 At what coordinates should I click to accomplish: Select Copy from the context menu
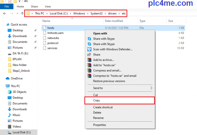96,100
